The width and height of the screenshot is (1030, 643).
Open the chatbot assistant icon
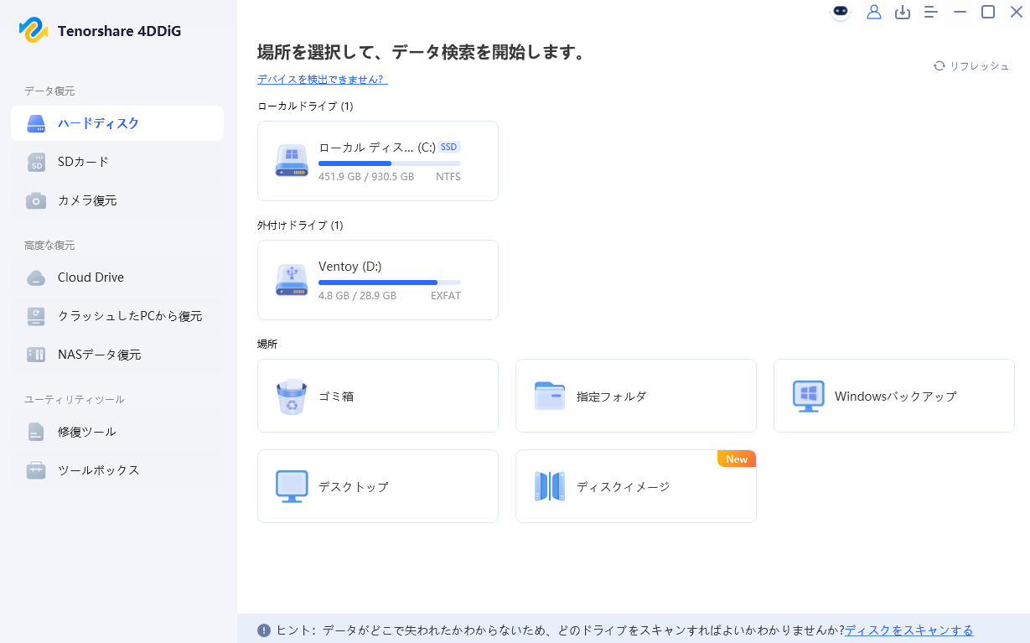841,12
